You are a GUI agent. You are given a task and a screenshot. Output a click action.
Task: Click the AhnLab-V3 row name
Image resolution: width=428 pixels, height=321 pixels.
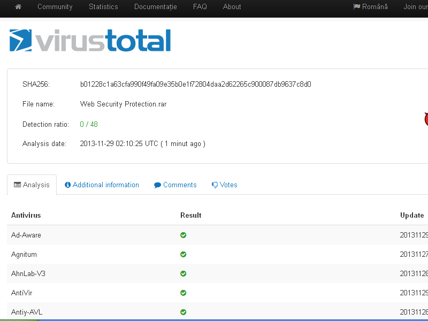coord(28,273)
